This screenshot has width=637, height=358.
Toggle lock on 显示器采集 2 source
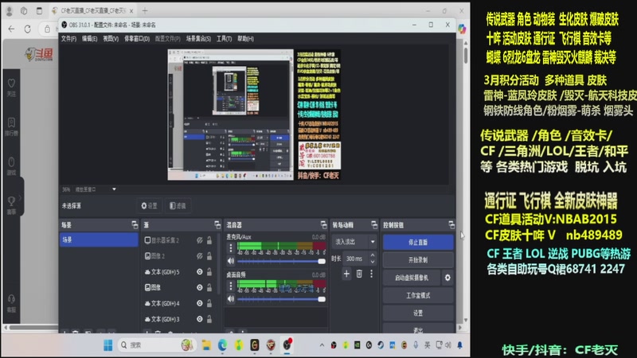click(209, 240)
